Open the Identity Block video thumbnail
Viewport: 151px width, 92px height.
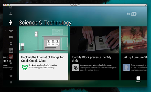pos(94,40)
